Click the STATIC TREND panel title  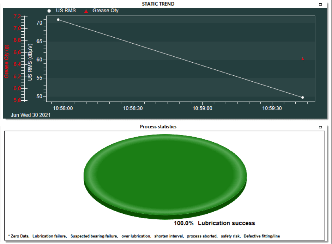158,4
